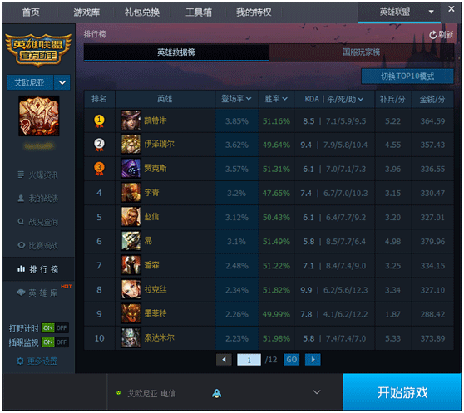
Task: Toggle the 打野计时 ON/OFF switch
Action: coord(55,328)
